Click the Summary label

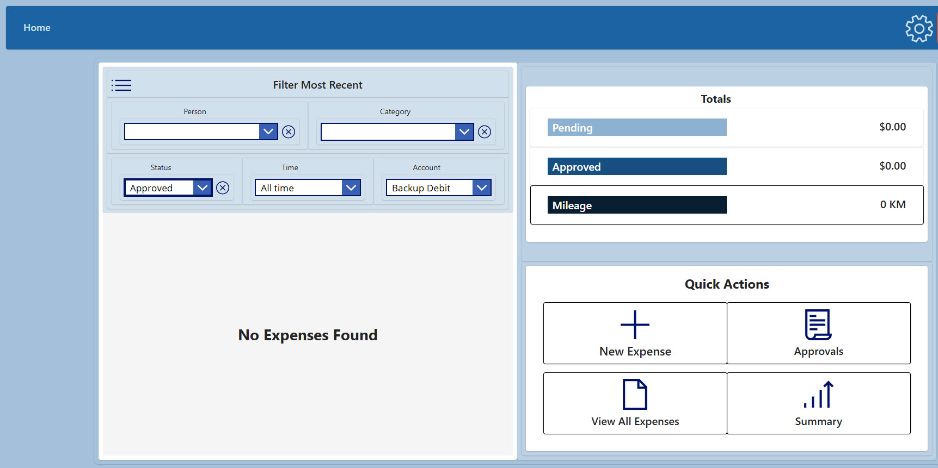tap(818, 421)
